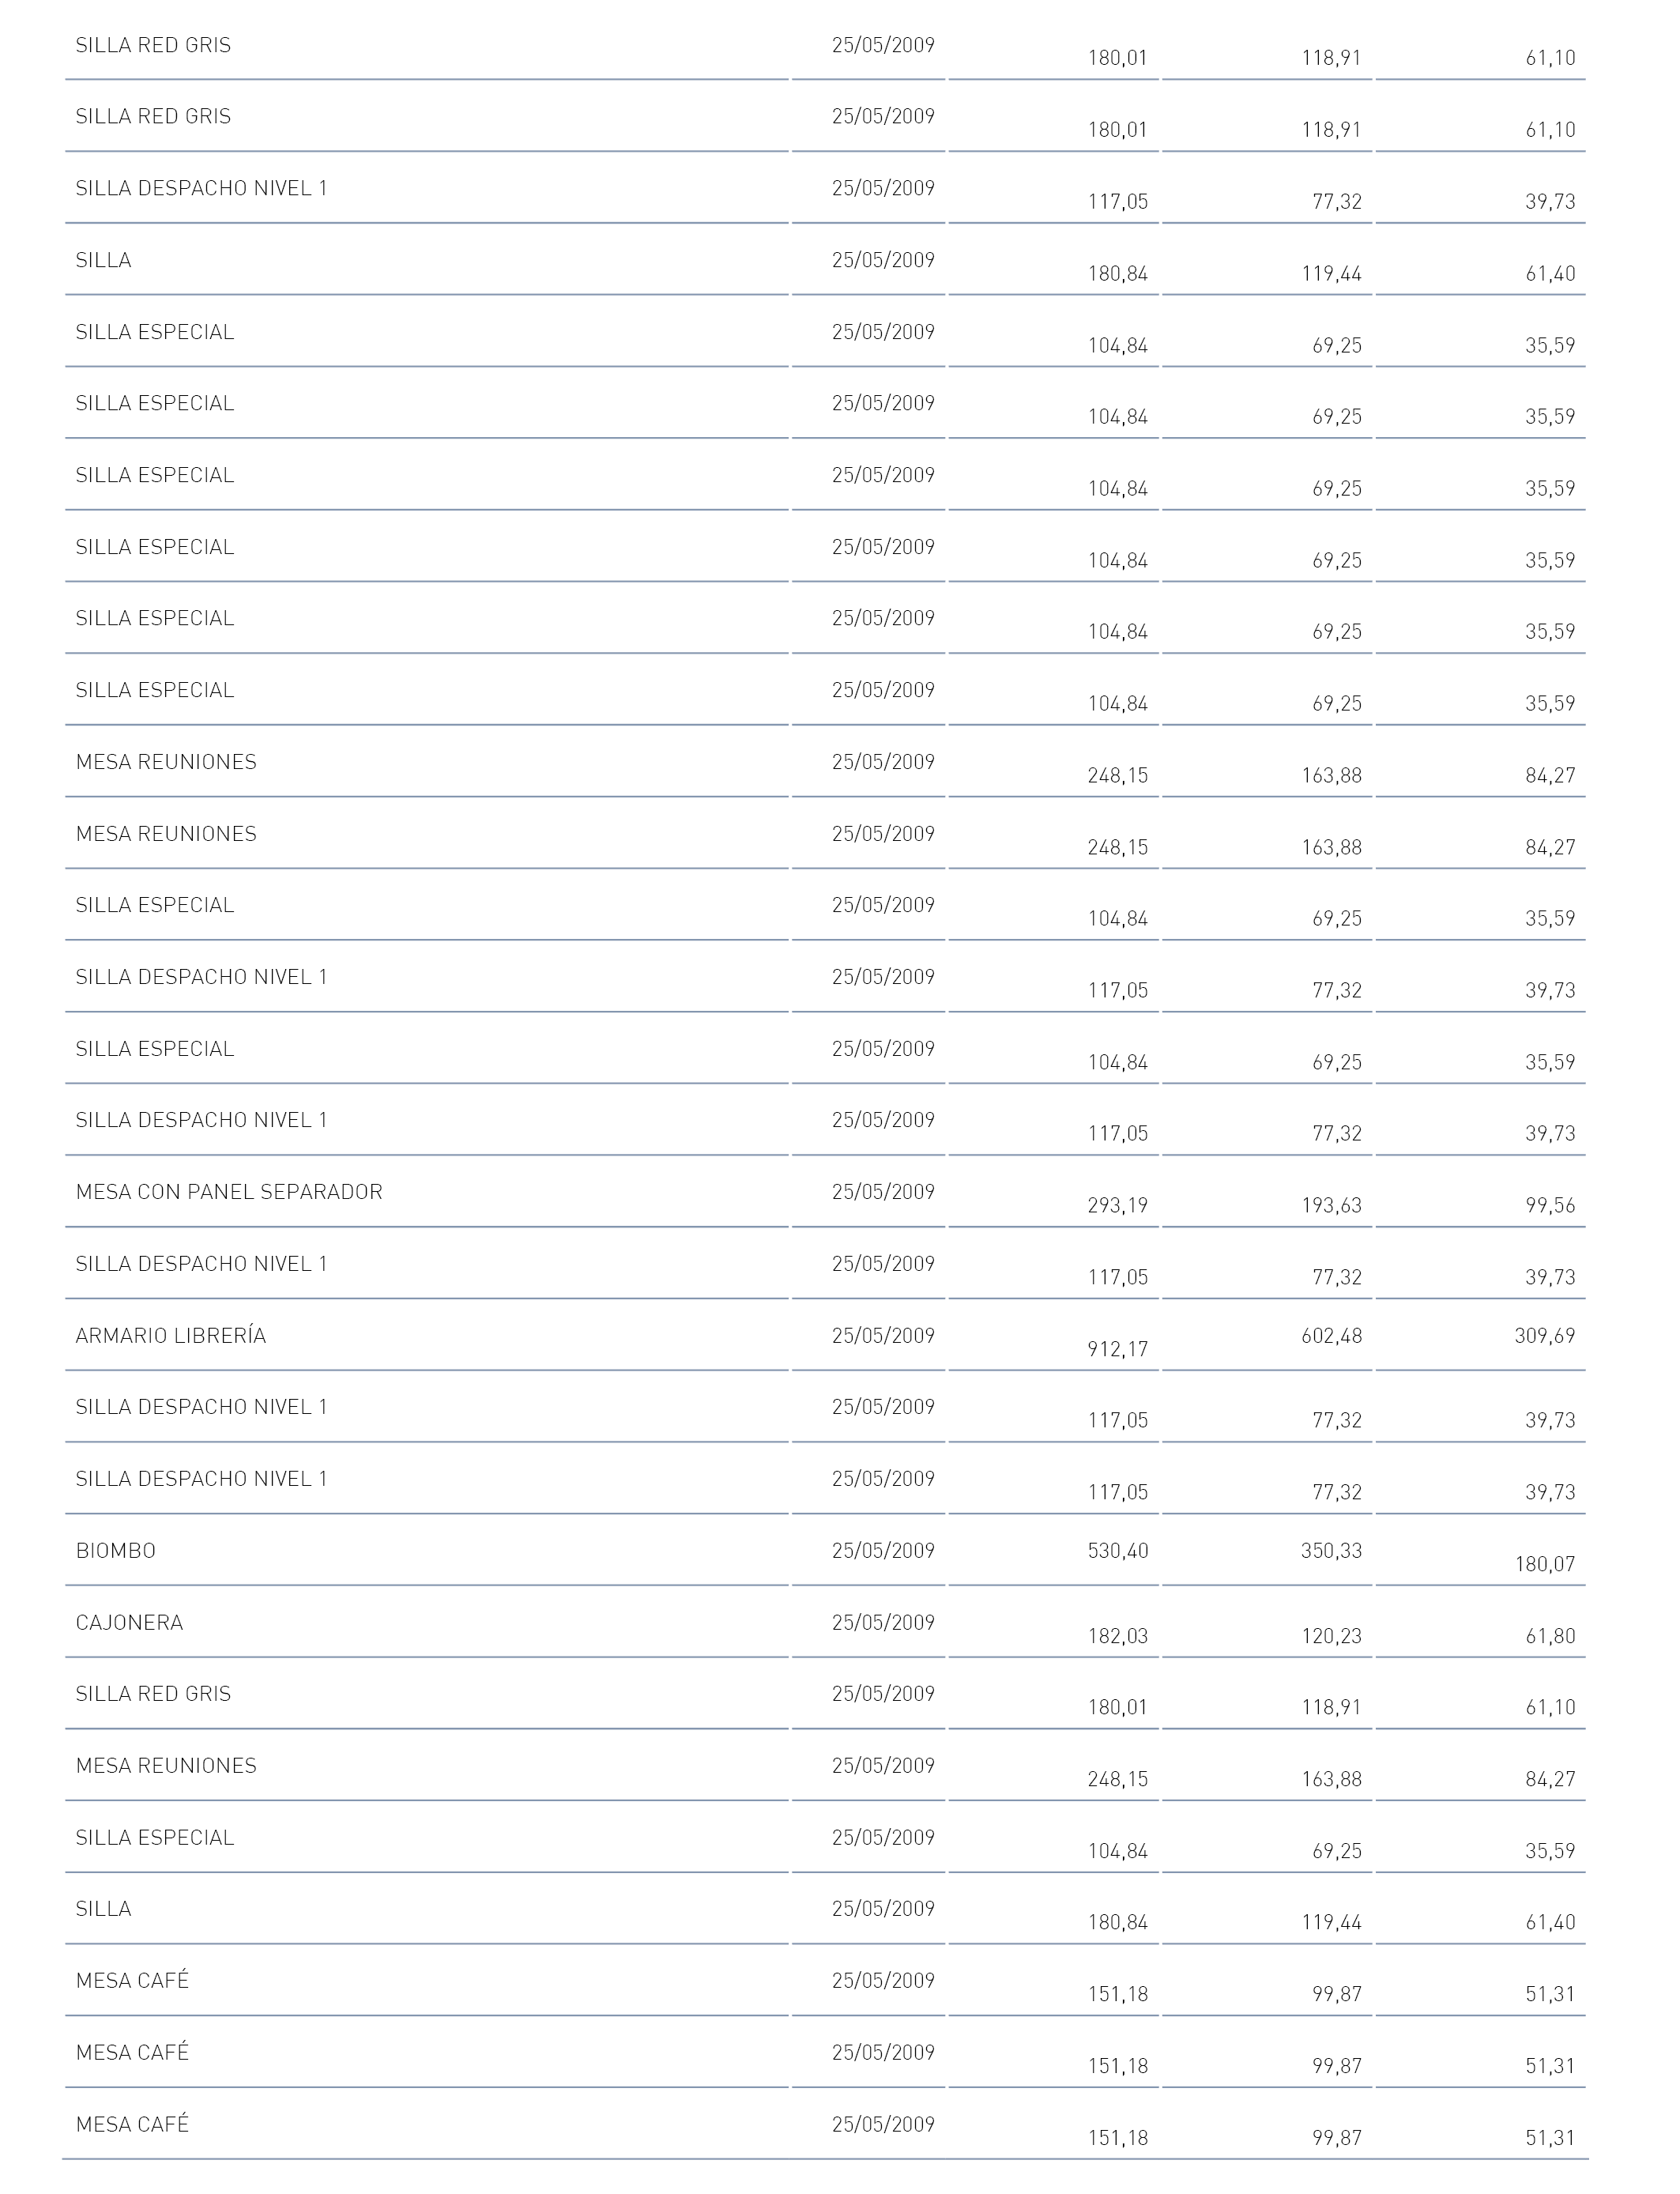
Task: Click the value 182,03 in CAJONERA row
Action: (x=1118, y=1636)
